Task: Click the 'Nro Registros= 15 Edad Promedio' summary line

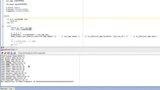Action: (x=37, y=81)
